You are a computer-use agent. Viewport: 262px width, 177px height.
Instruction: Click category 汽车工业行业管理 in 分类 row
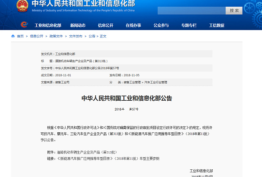click(x=156, y=82)
